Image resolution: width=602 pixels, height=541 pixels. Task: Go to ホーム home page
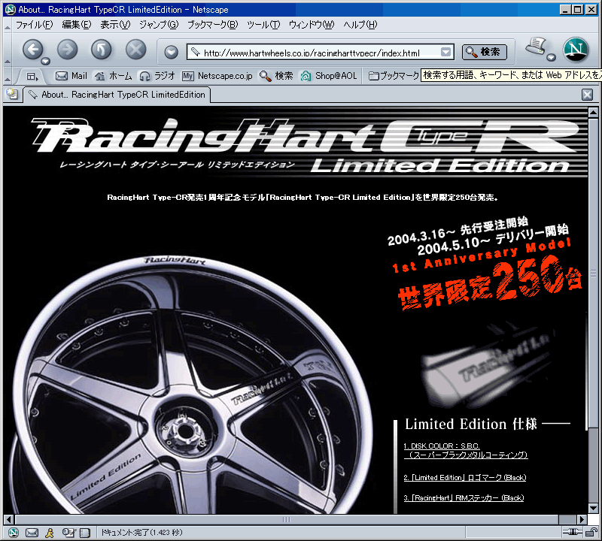click(114, 76)
